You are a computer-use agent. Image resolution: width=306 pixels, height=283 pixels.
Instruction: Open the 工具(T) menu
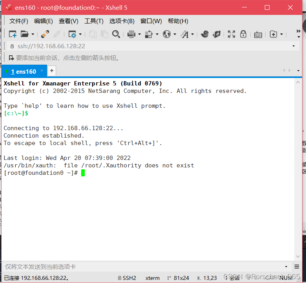coord(94,21)
